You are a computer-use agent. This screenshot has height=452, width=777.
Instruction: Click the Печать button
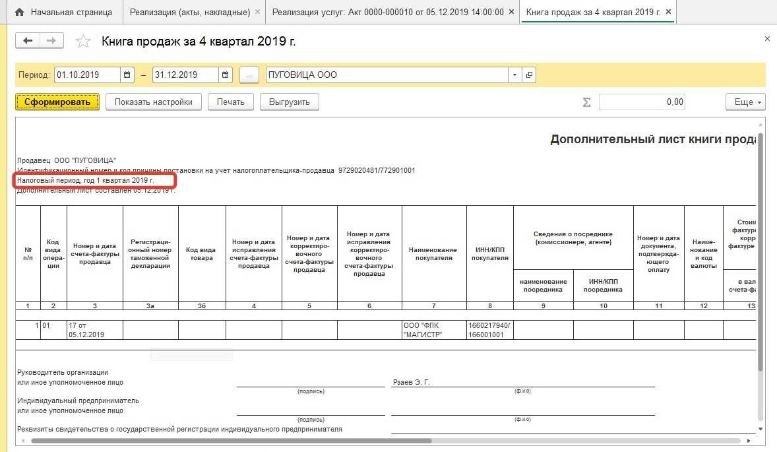231,102
